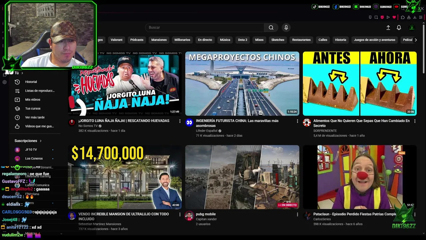Expand the Suscripciones section
This screenshot has width=426, height=240.
28,141
